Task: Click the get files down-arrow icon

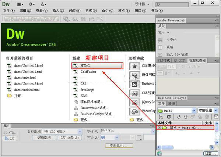Action: (x=179, y=117)
